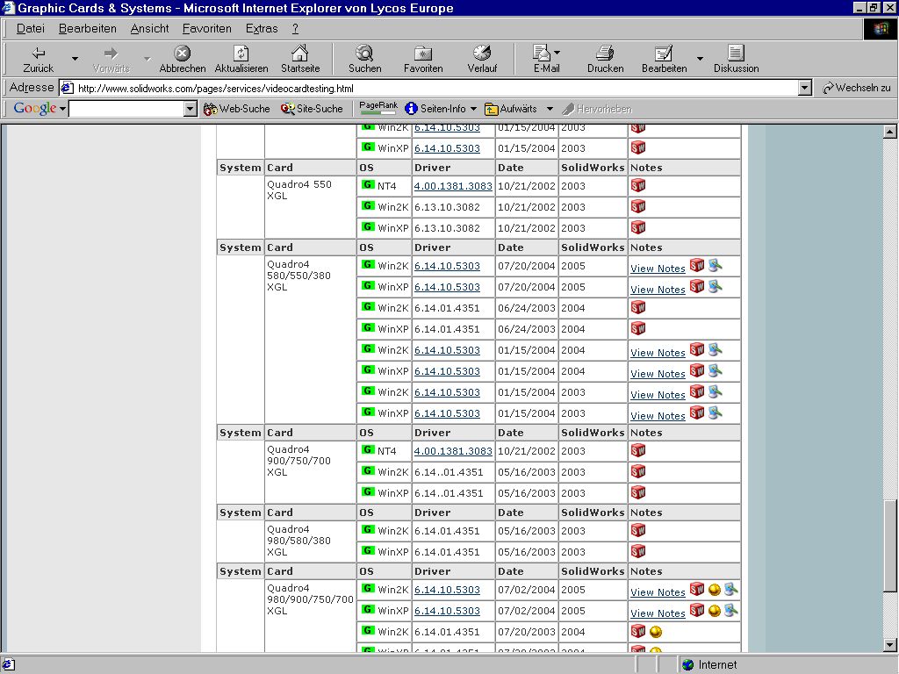Open View Notes for WinXP 01/15/2004 2003 row
The image size is (899, 674).
[x=658, y=415]
